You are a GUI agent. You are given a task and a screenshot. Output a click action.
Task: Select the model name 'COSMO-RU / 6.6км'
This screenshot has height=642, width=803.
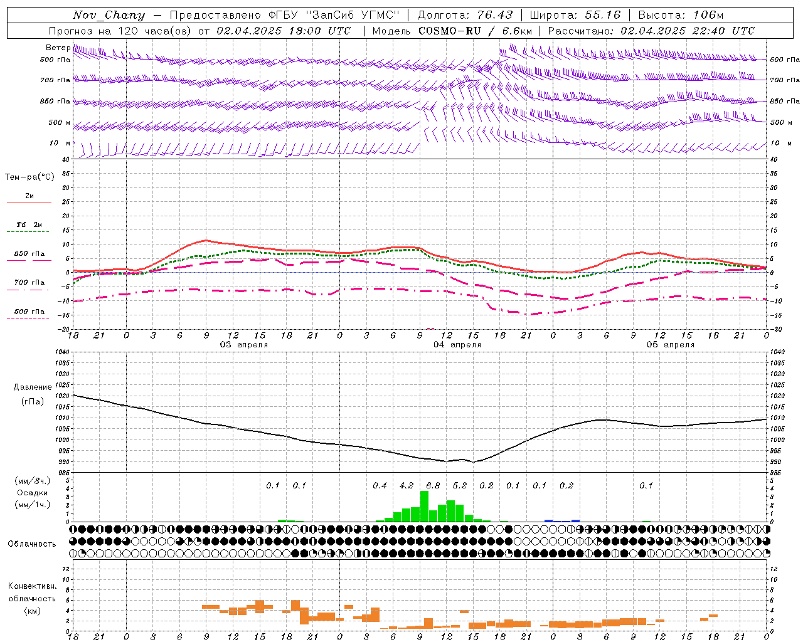476,31
